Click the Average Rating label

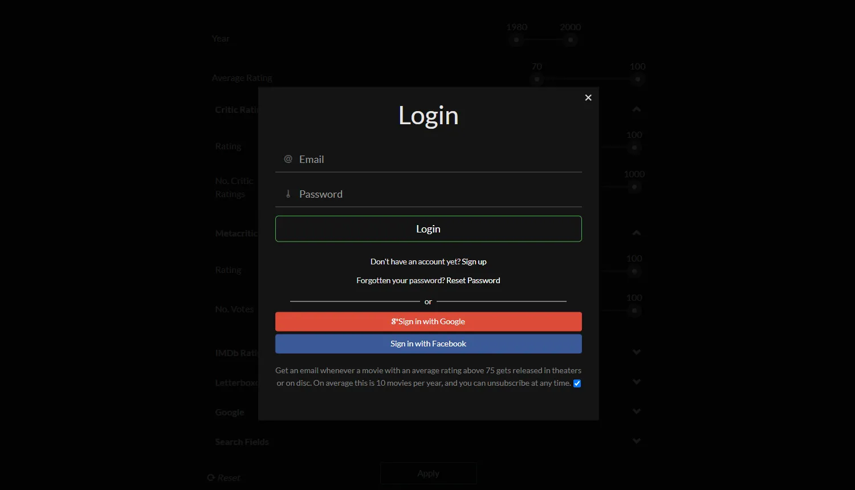pos(242,78)
